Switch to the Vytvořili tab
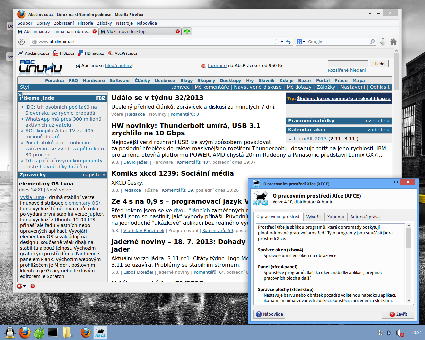 point(314,217)
